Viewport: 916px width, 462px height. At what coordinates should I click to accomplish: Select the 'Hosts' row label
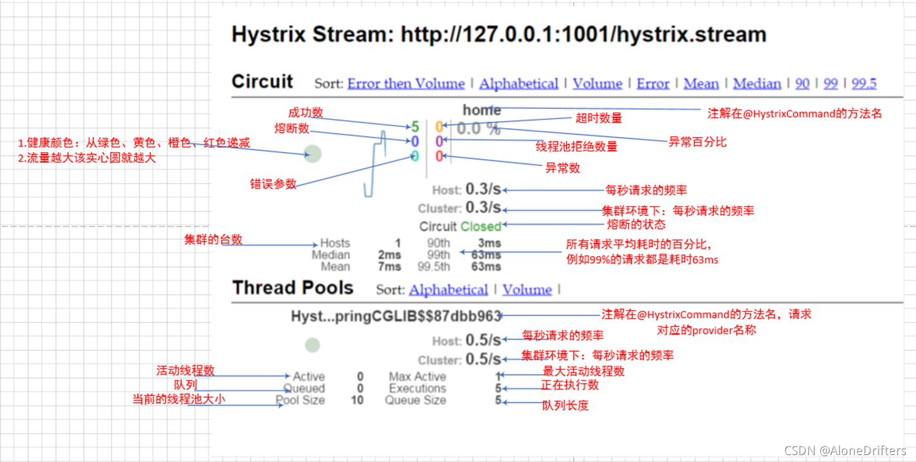335,243
